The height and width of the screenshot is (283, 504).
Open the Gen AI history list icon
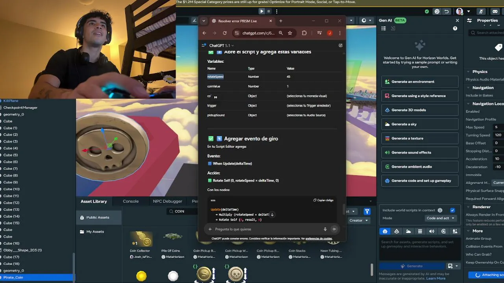(384, 28)
